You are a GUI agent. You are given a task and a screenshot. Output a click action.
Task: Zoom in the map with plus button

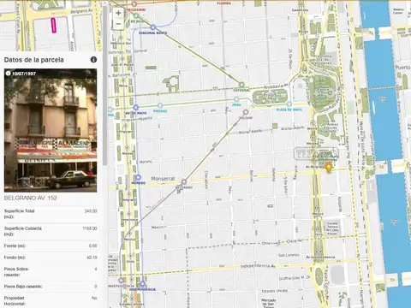point(118,13)
